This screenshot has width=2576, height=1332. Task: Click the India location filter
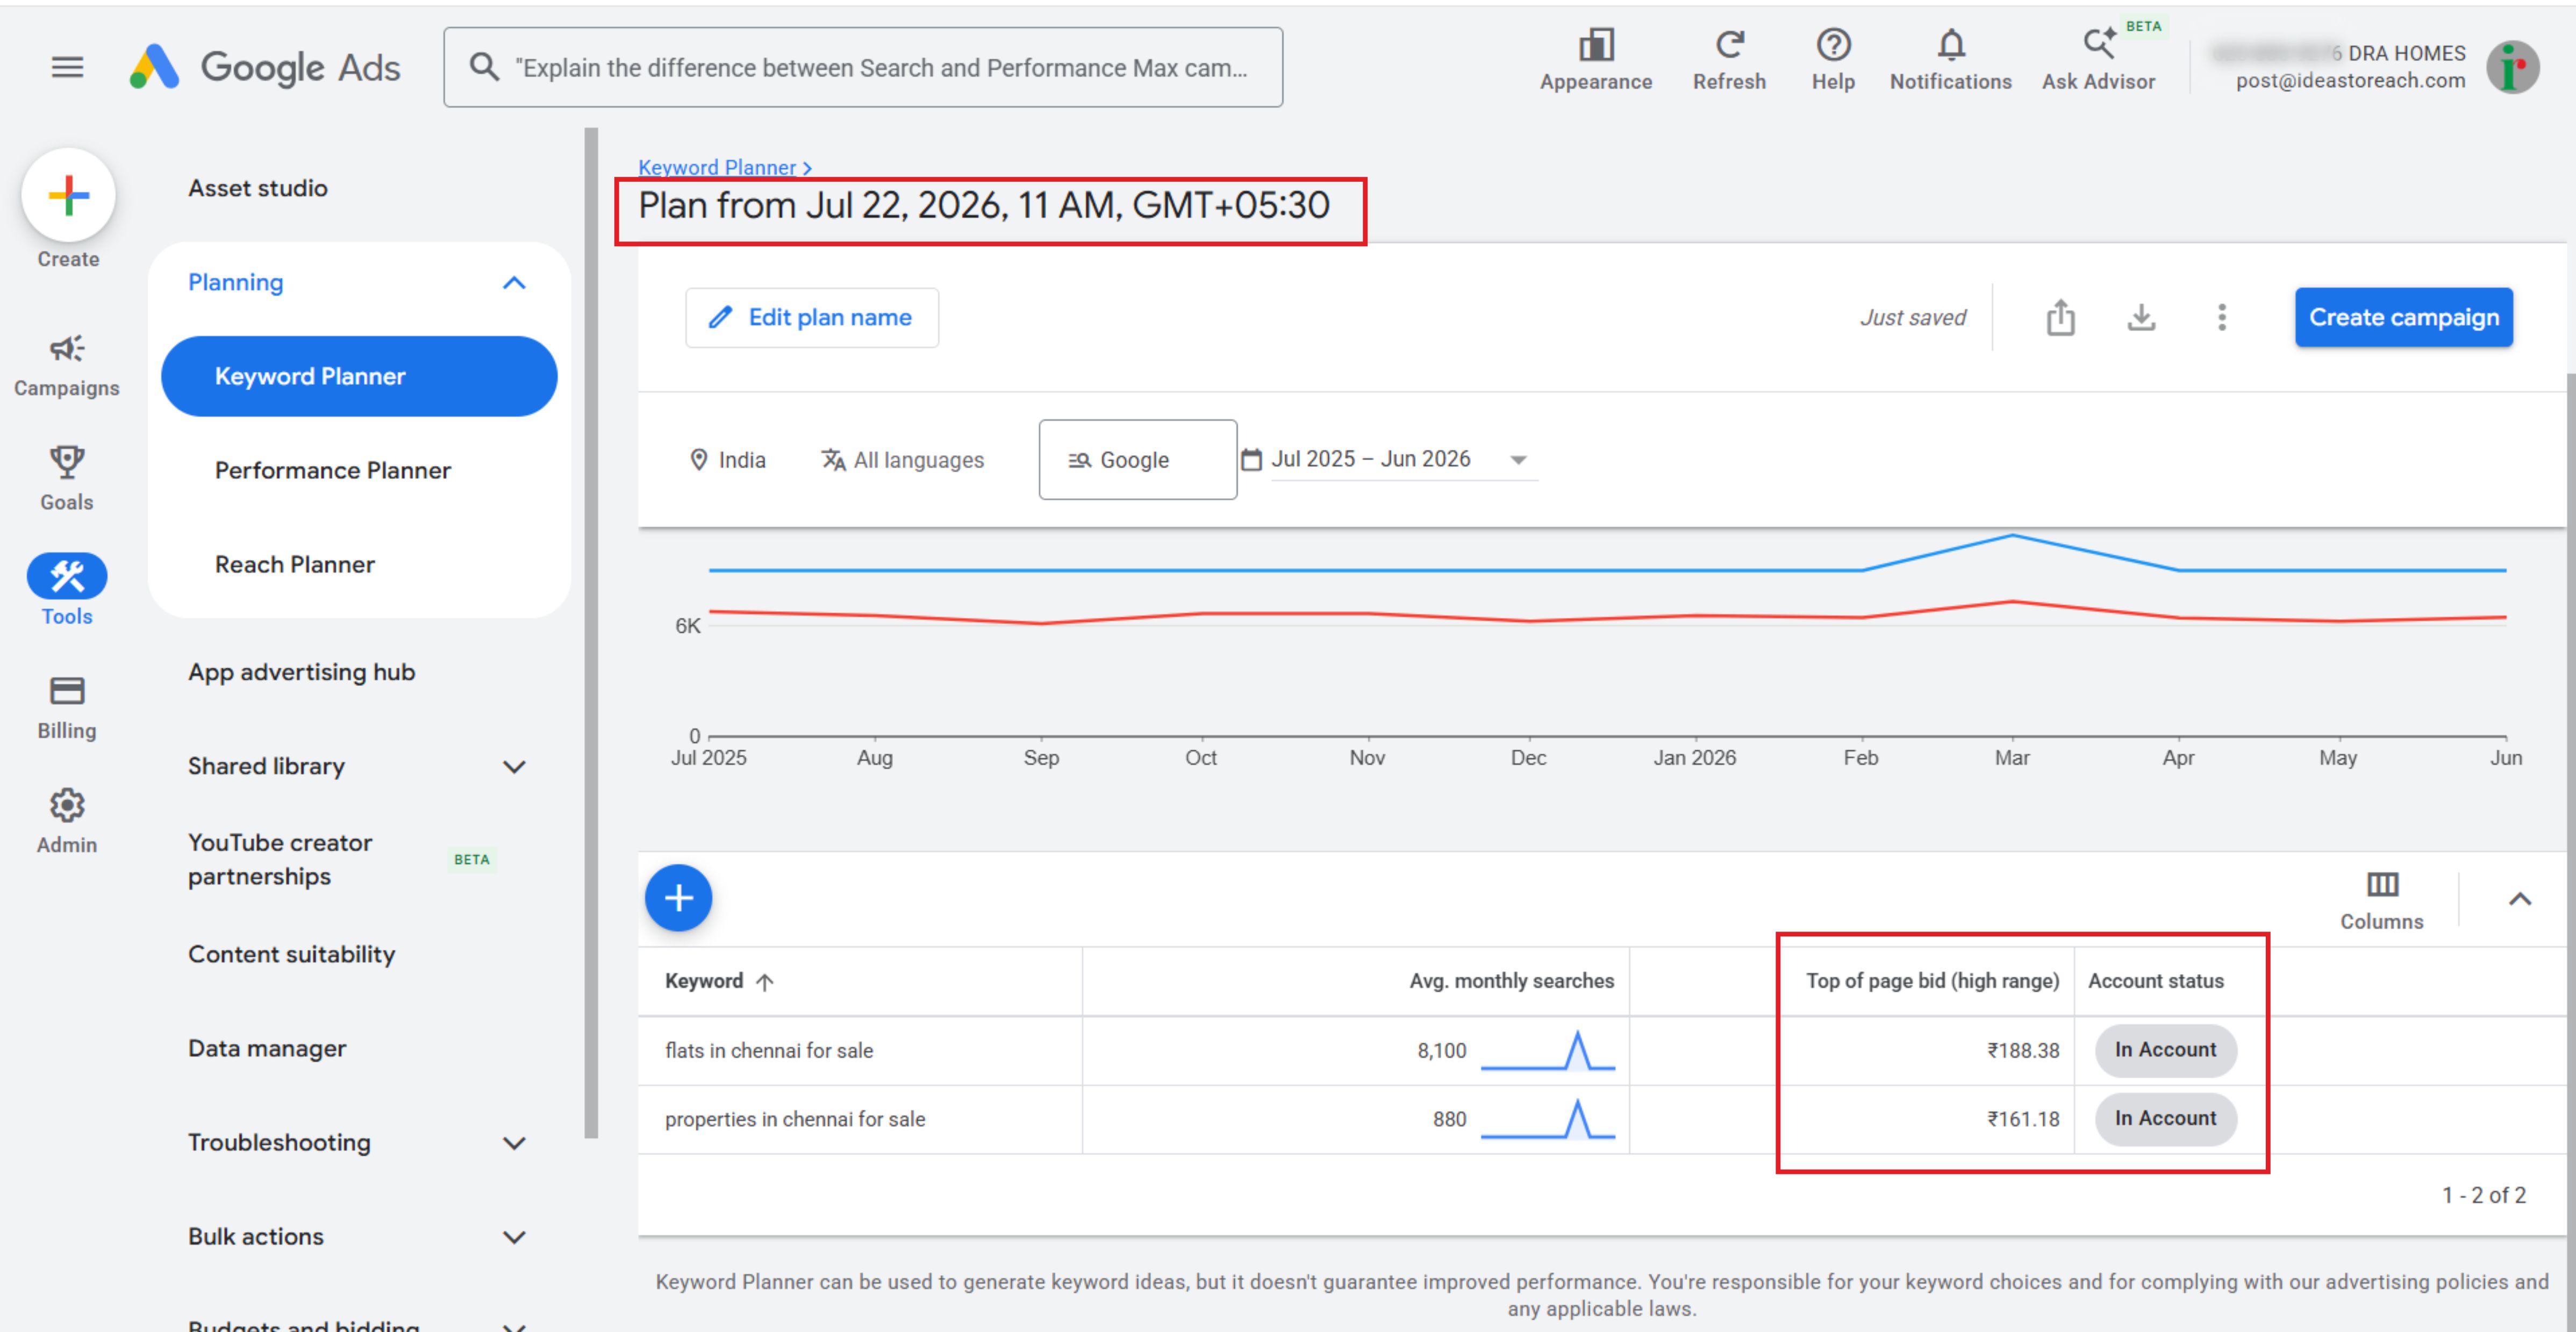(x=727, y=460)
